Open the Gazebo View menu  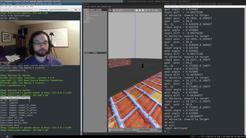(x=99, y=7)
